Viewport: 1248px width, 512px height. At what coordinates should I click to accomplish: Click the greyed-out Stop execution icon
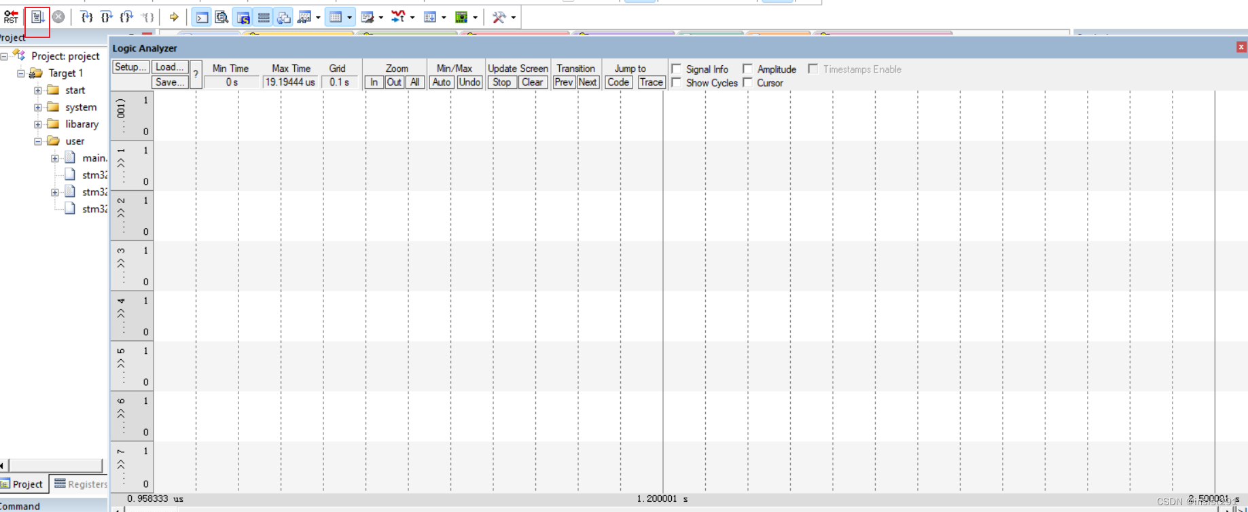(x=58, y=17)
